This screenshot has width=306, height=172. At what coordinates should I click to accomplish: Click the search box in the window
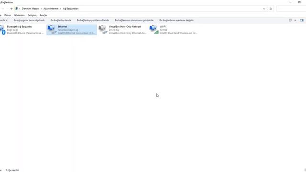[291, 9]
